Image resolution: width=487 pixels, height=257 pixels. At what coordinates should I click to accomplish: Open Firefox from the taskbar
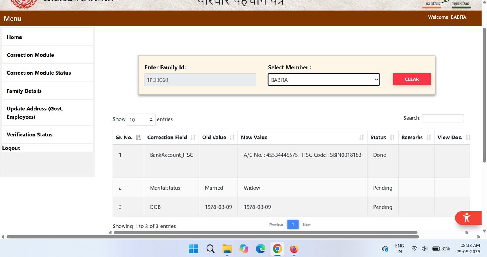(294, 248)
